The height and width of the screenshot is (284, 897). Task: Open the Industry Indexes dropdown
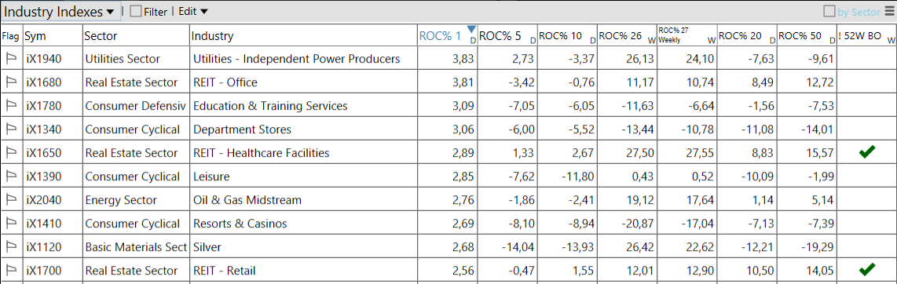click(61, 12)
